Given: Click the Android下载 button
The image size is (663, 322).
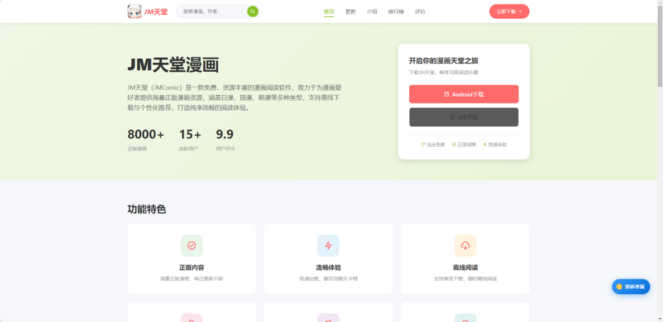Looking at the screenshot, I should point(464,94).
